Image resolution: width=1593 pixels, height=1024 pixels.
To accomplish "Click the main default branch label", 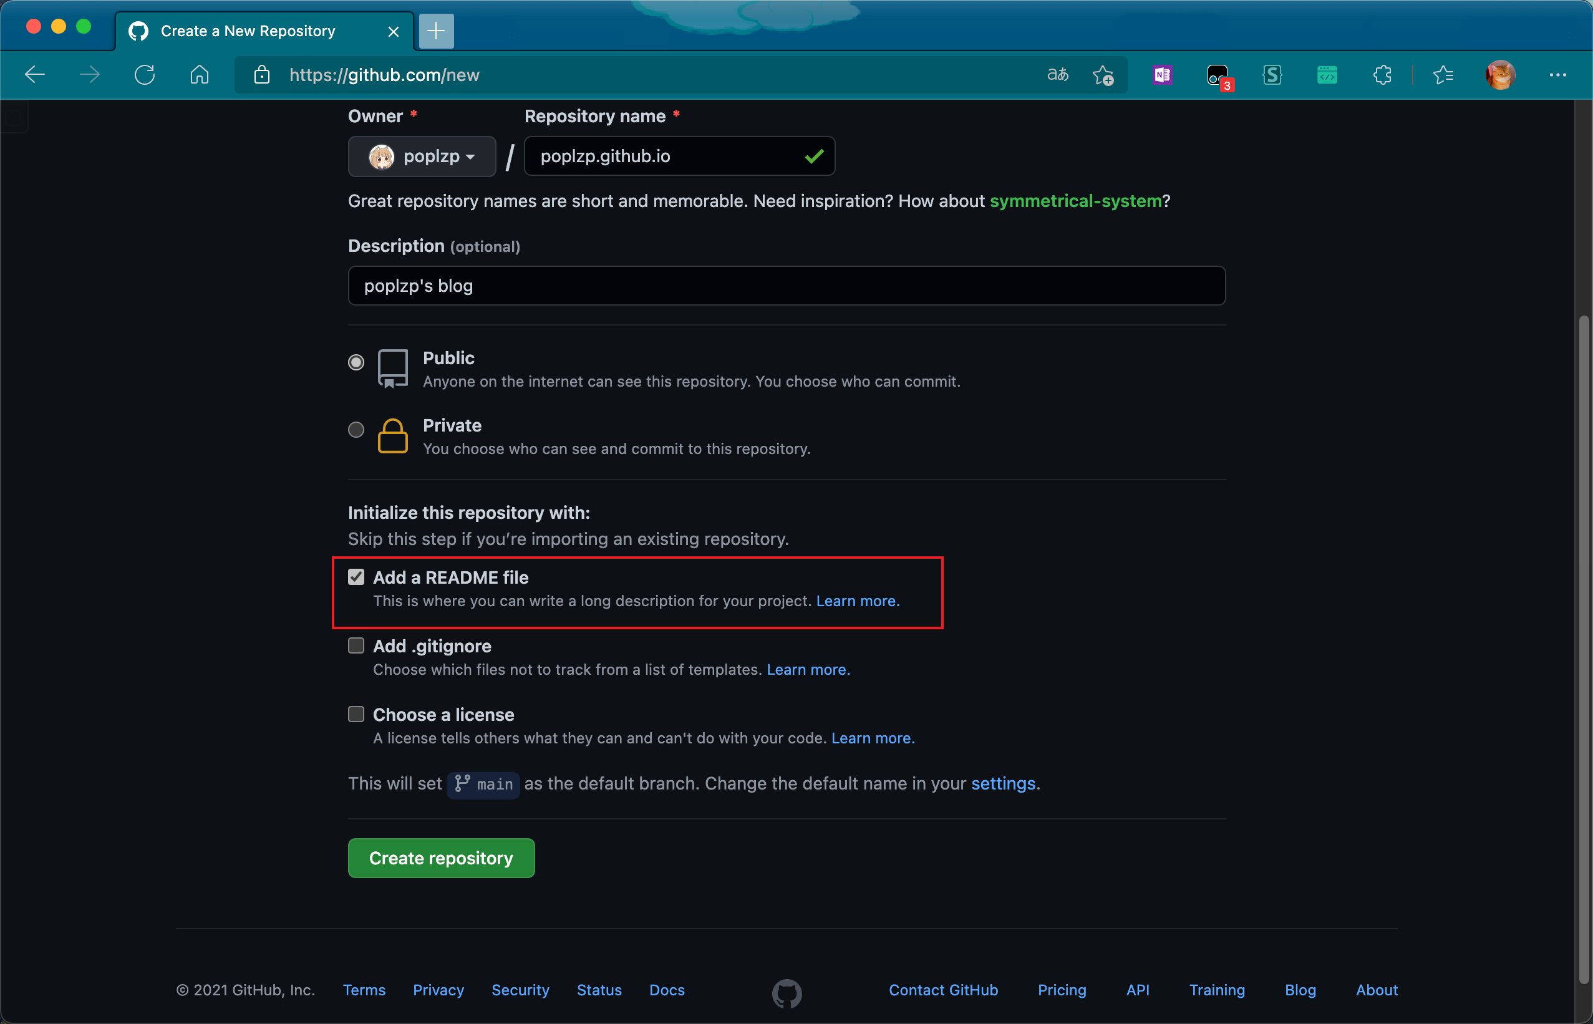I will (x=483, y=785).
